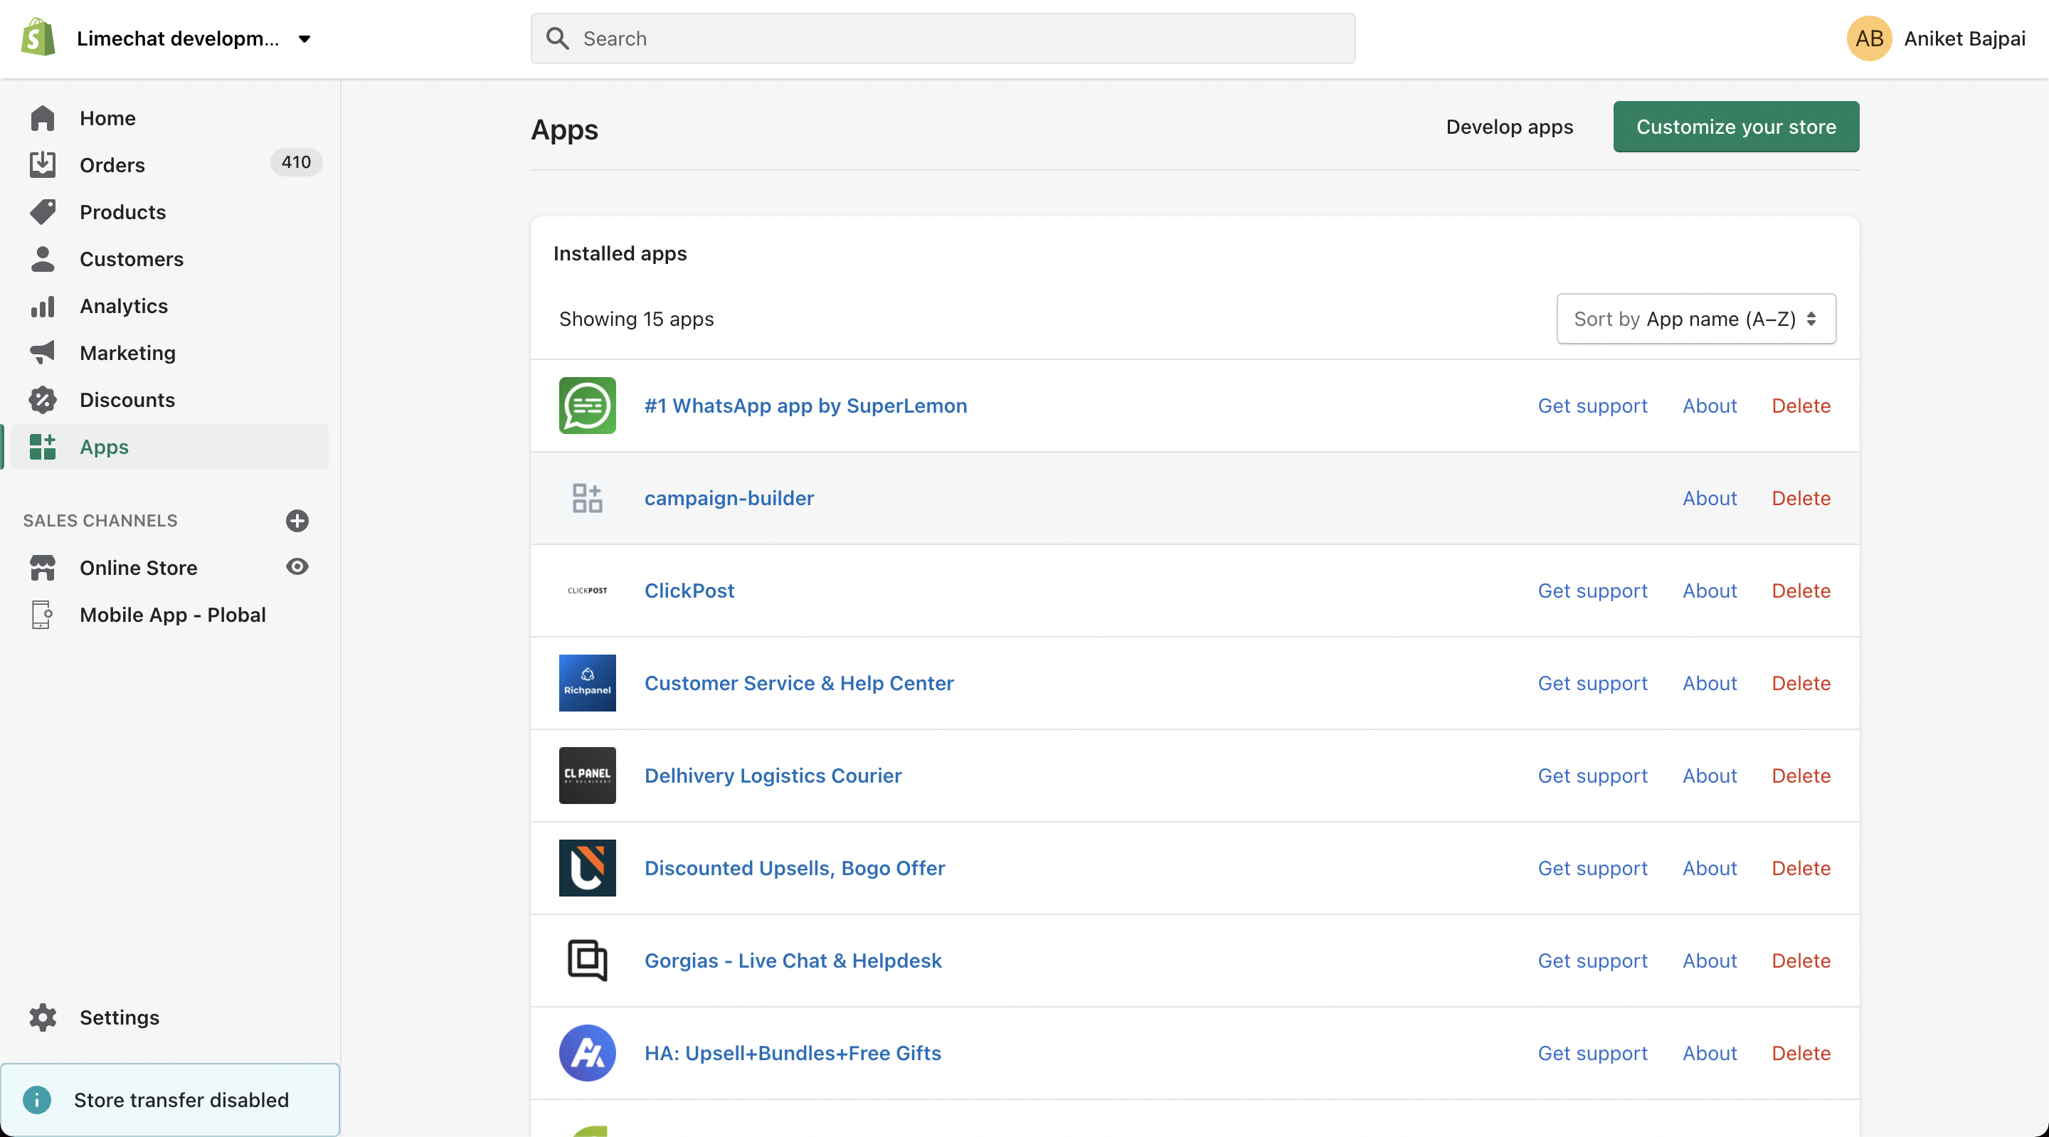Click the Customers person icon
Image resolution: width=2049 pixels, height=1137 pixels.
pos(42,258)
